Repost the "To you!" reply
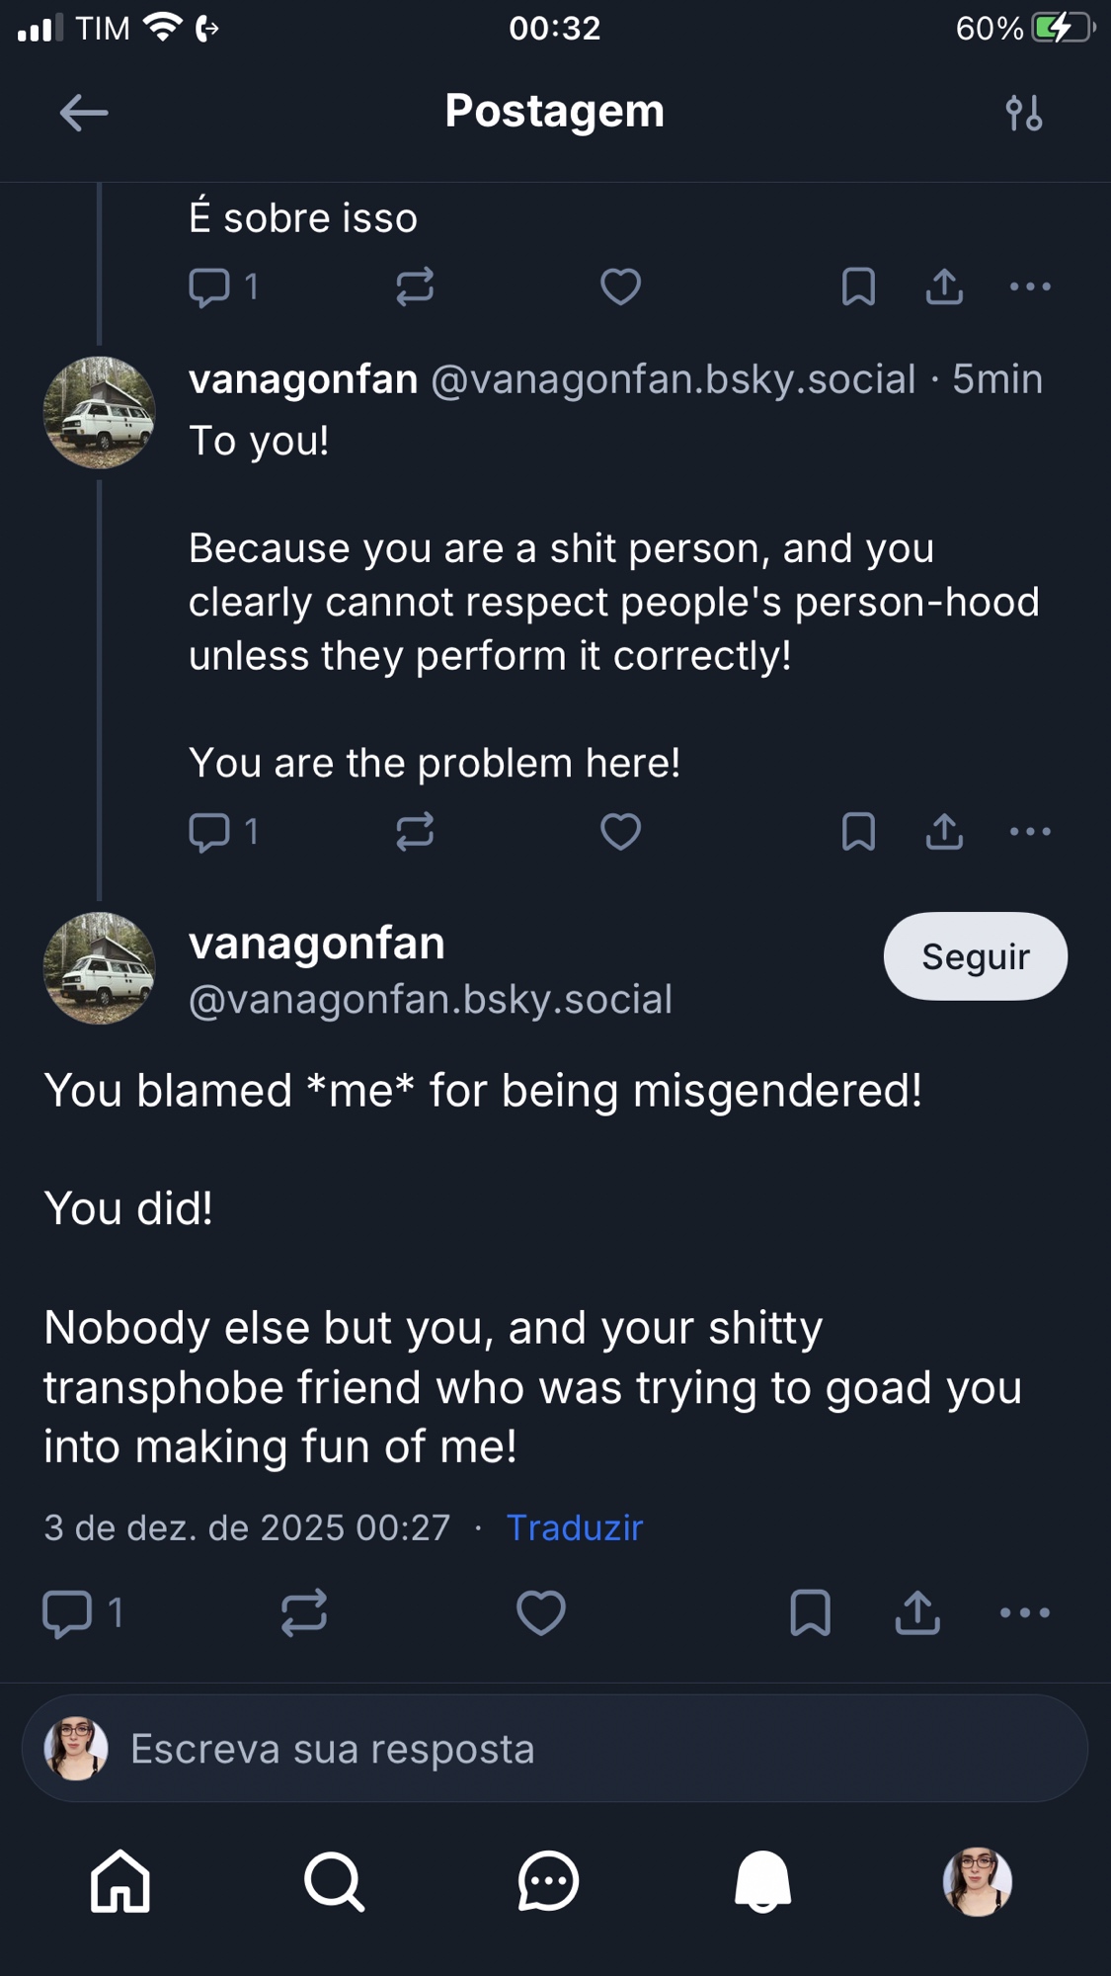Screen dimensions: 1111x1976 (x=415, y=832)
